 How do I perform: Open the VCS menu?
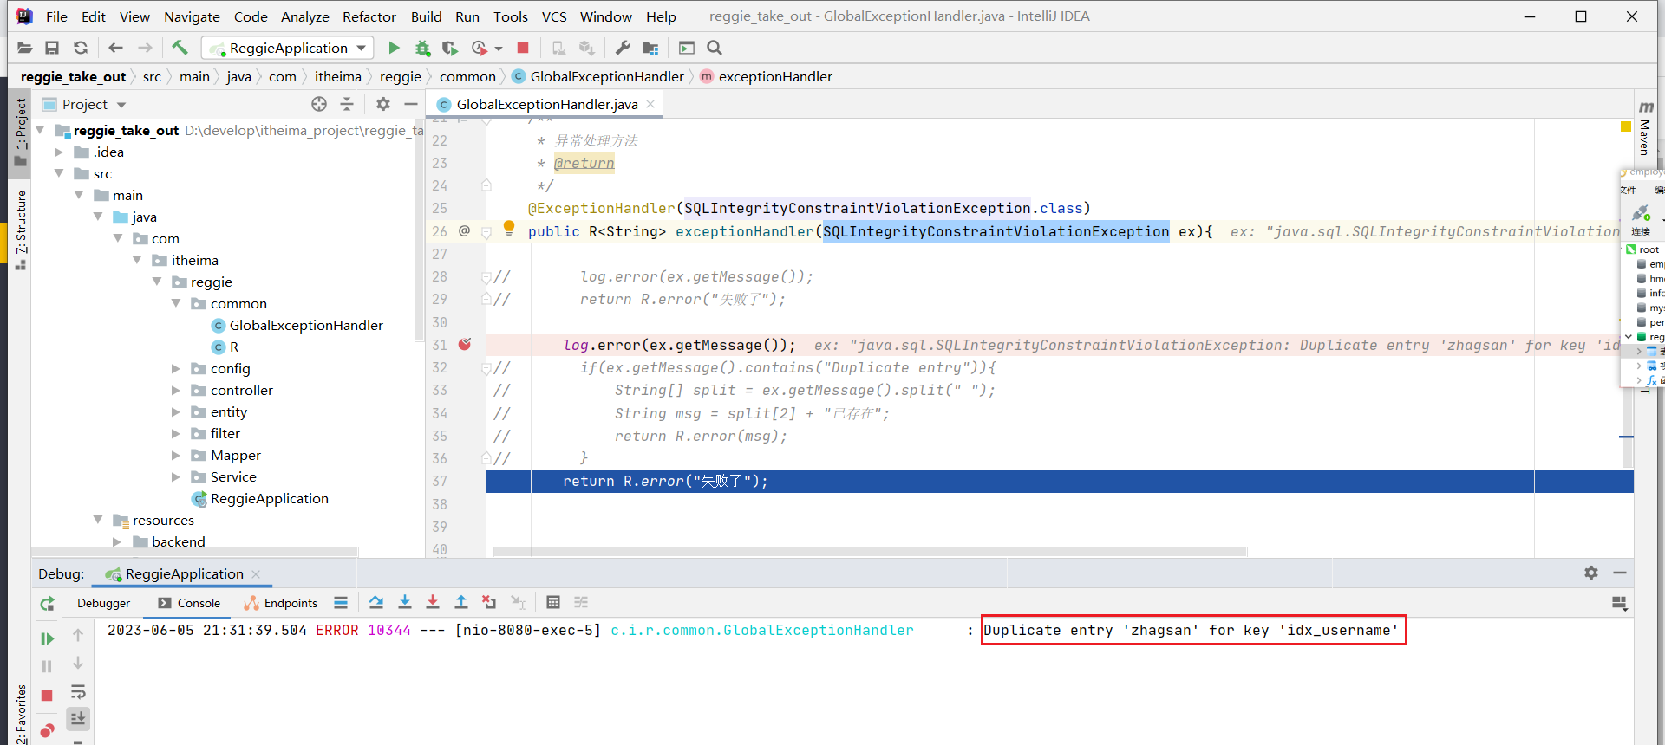[x=554, y=16]
